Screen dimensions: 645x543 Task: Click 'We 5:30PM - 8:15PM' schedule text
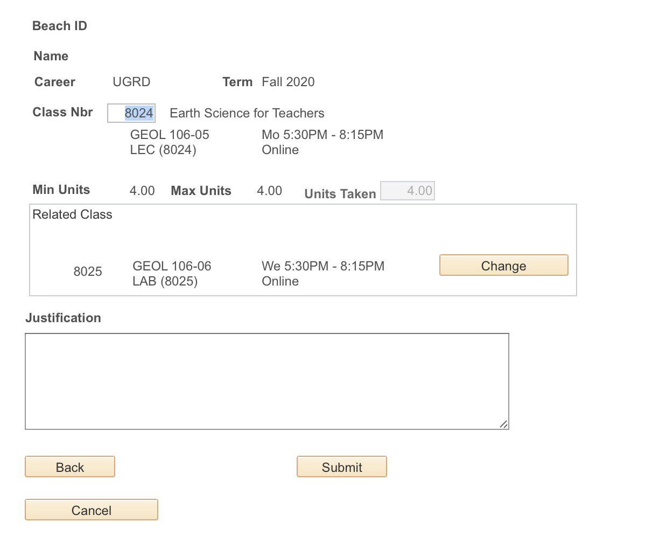[323, 266]
